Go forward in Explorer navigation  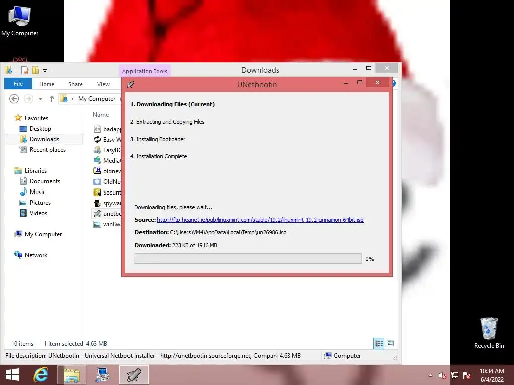(29, 99)
